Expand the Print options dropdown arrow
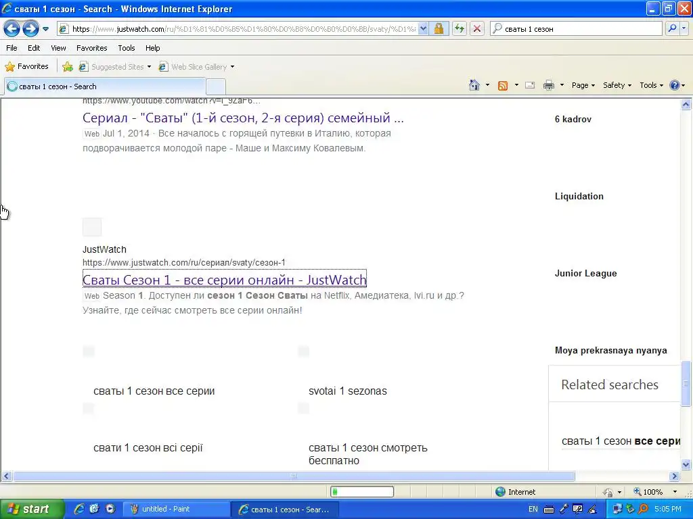 point(562,85)
